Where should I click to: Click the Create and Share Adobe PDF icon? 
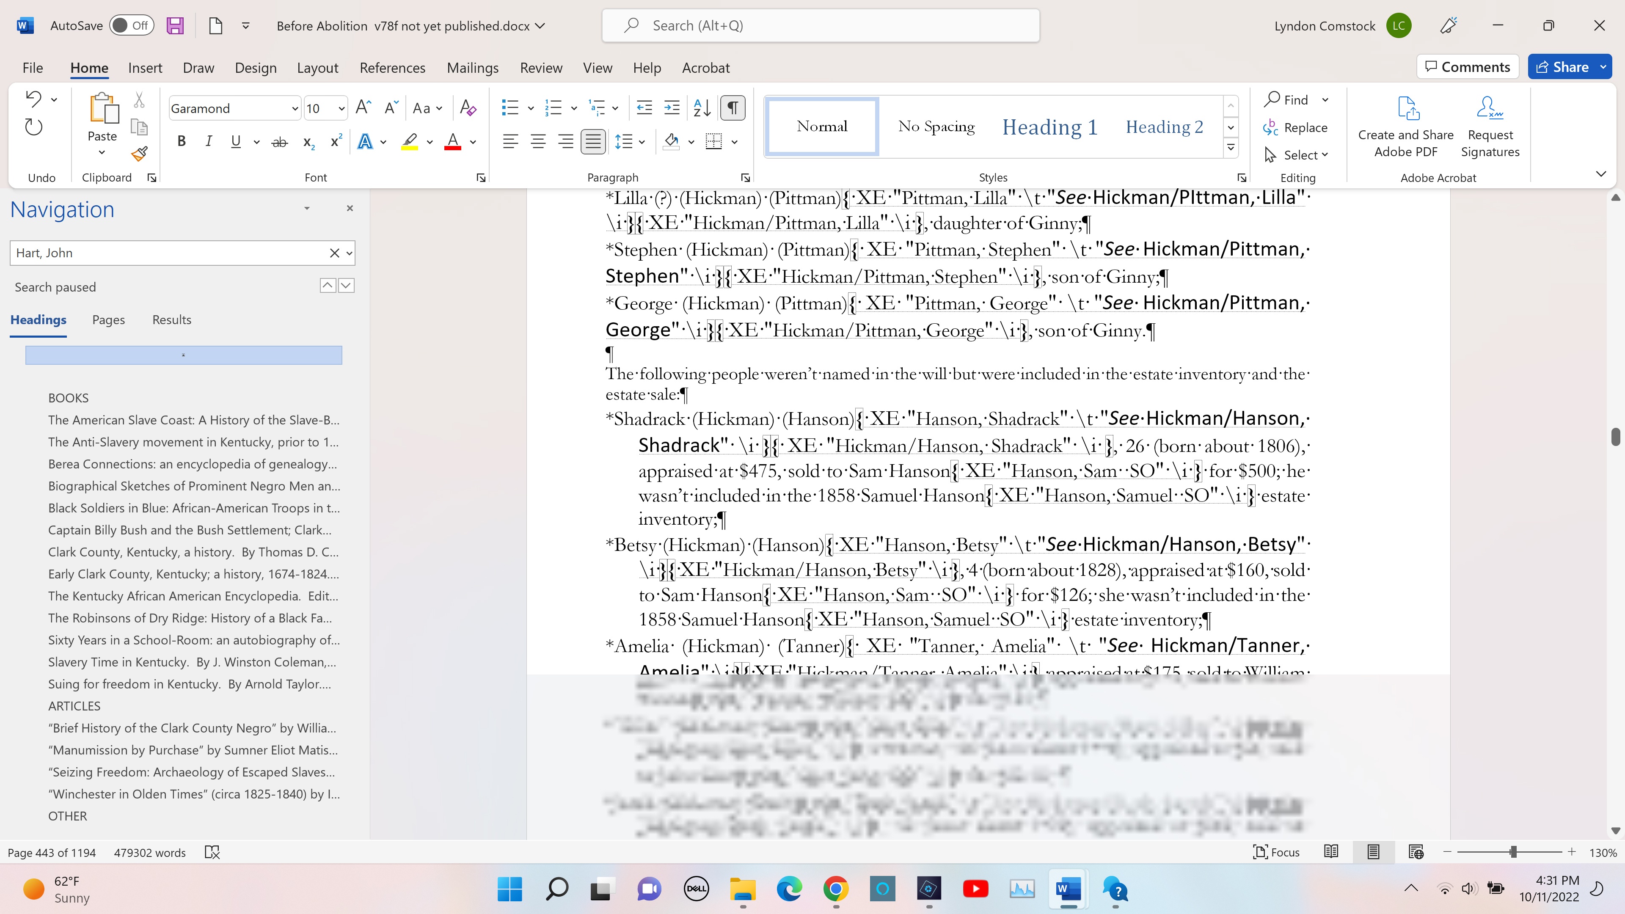coord(1405,126)
